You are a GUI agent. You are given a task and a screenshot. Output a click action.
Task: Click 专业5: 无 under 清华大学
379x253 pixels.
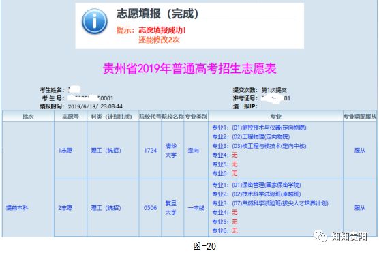[225, 164]
